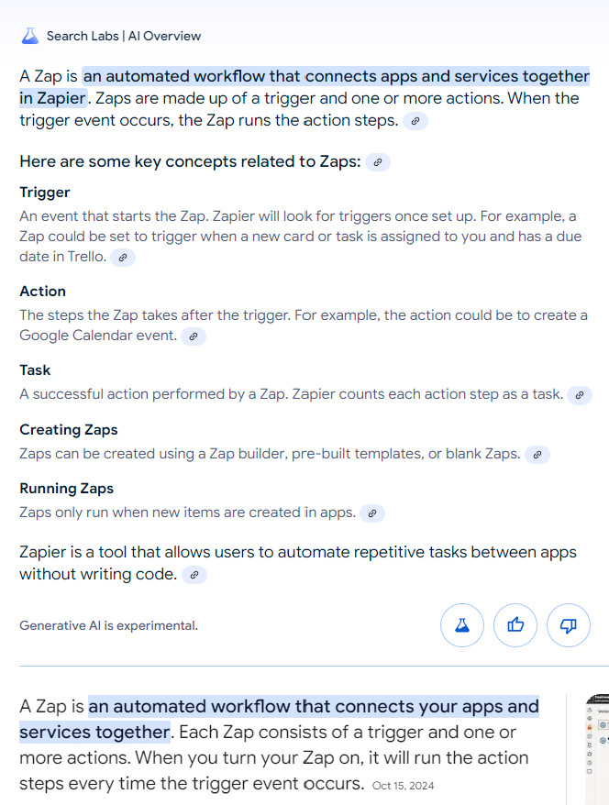This screenshot has height=805, width=609.
Task: Click the 'Creating Zaps' heading
Action: click(69, 430)
